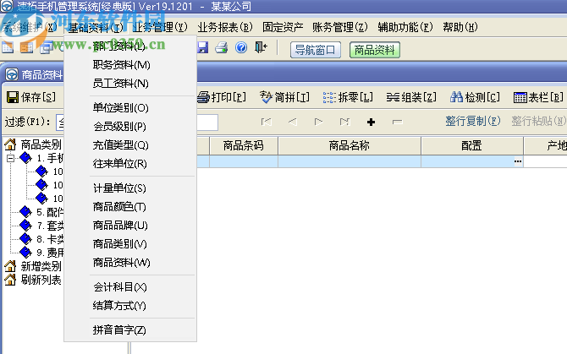The image size is (567, 354).
Task: Choose 计量单位(S) menu entry
Action: (x=130, y=188)
